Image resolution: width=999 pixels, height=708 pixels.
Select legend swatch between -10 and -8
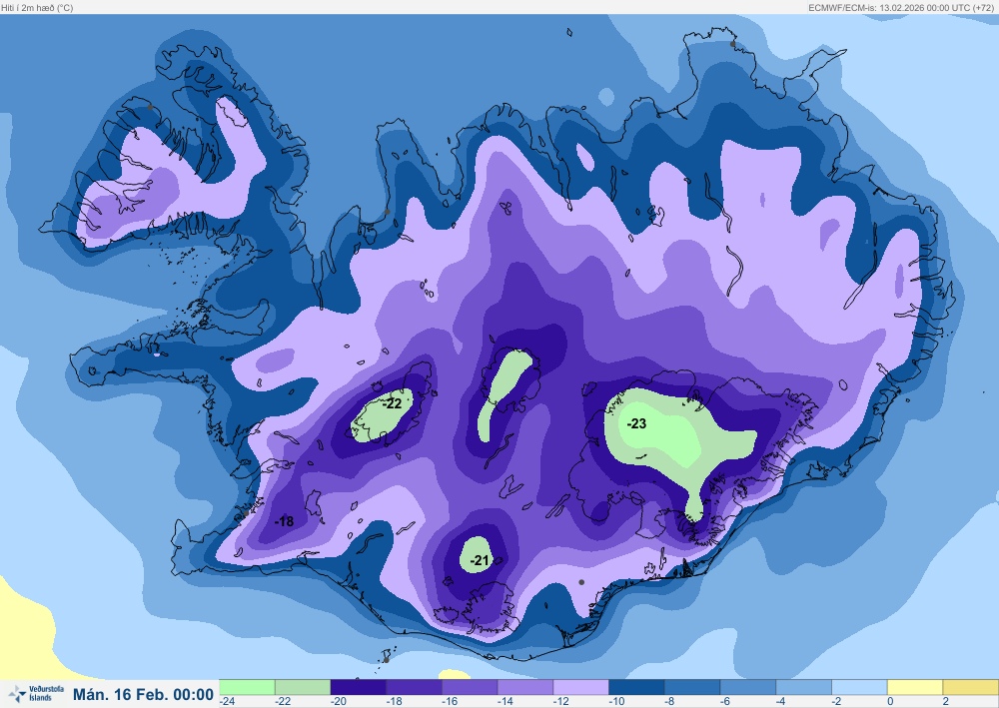(636, 687)
